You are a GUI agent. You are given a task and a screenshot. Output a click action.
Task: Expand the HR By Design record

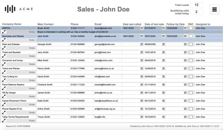coord(4,96)
